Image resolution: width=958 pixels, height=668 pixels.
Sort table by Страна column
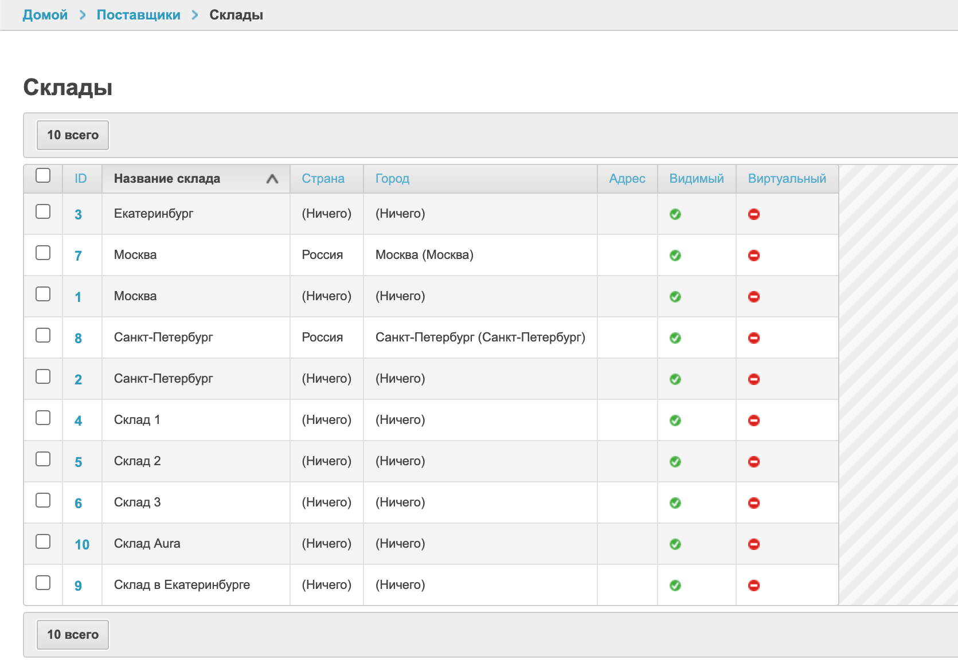coord(323,179)
